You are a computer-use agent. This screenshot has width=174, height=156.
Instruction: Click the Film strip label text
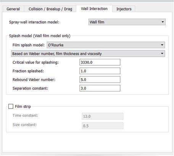[23, 106]
